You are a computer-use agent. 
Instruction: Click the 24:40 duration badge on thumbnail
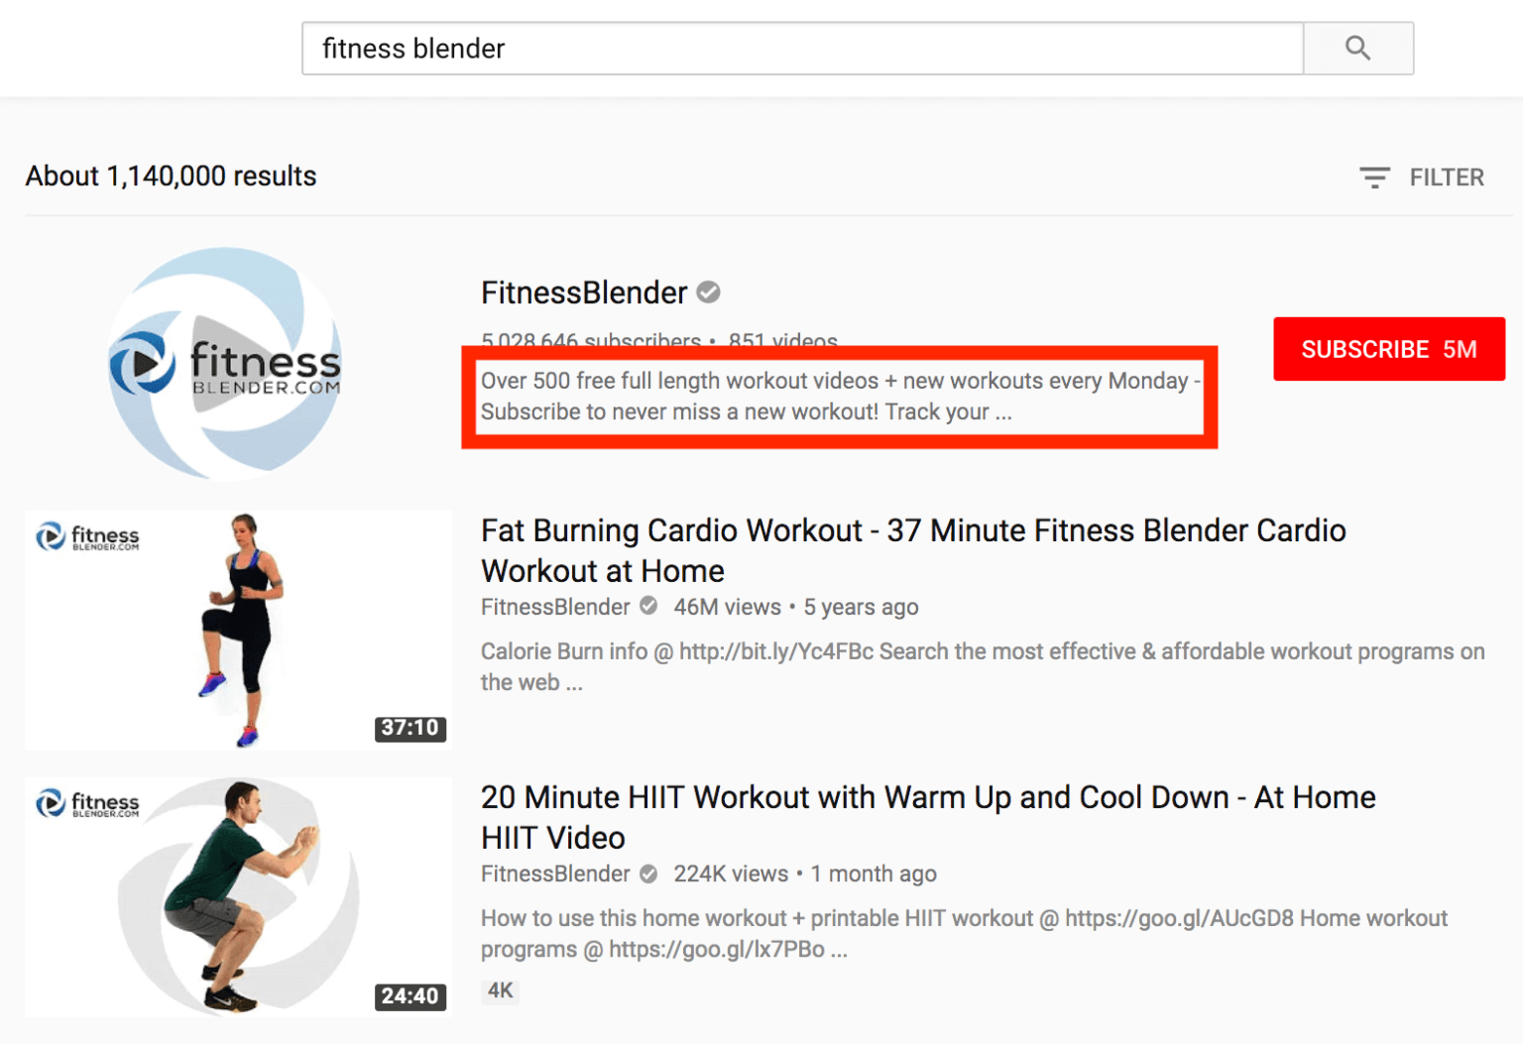pyautogui.click(x=410, y=995)
